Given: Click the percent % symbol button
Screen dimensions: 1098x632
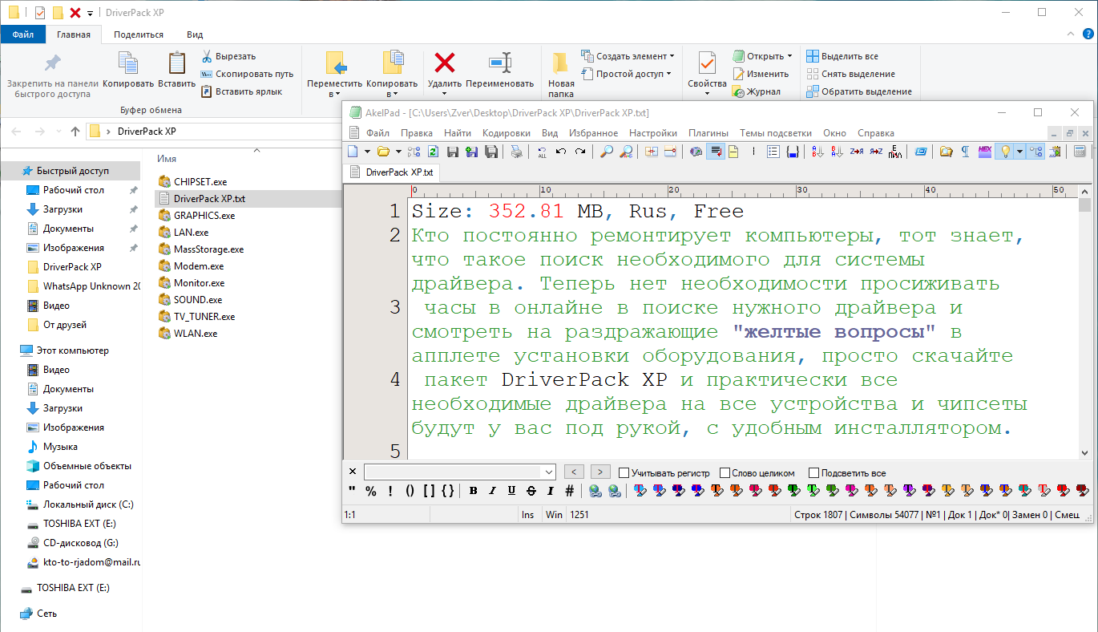Looking at the screenshot, I should click(x=371, y=490).
